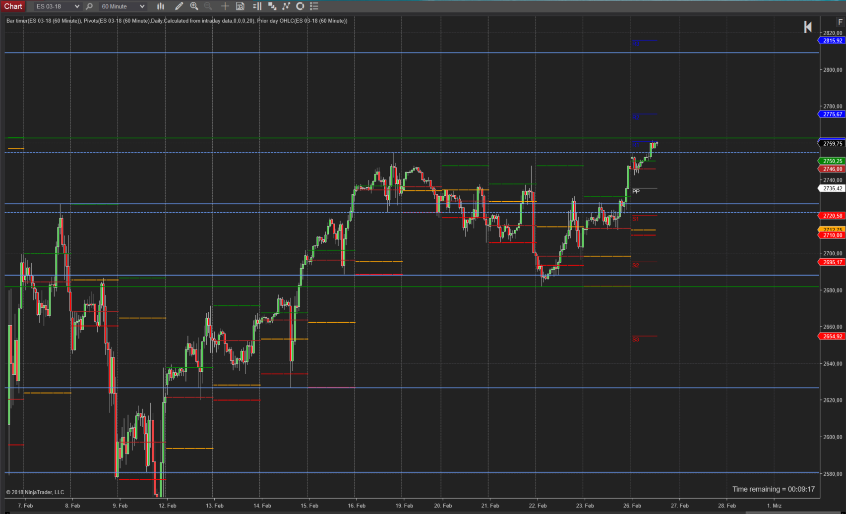Screen dimensions: 846x514
Task: Open the Chart menu label
Action: click(x=13, y=6)
